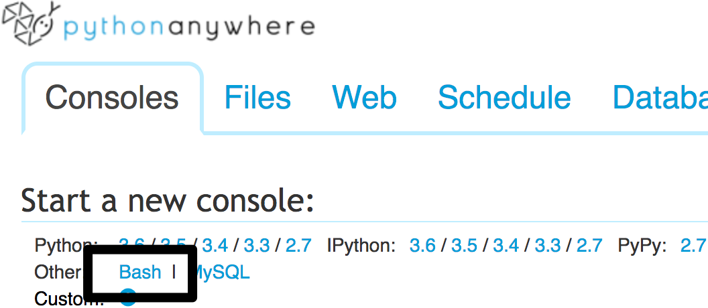Start a PyPy 2.7 console

693,245
